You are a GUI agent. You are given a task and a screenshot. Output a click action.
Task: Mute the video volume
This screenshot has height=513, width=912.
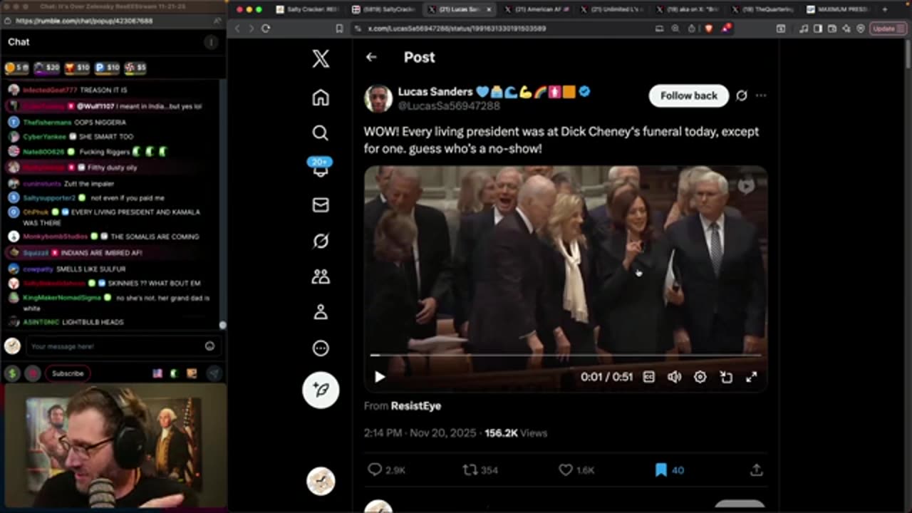674,377
